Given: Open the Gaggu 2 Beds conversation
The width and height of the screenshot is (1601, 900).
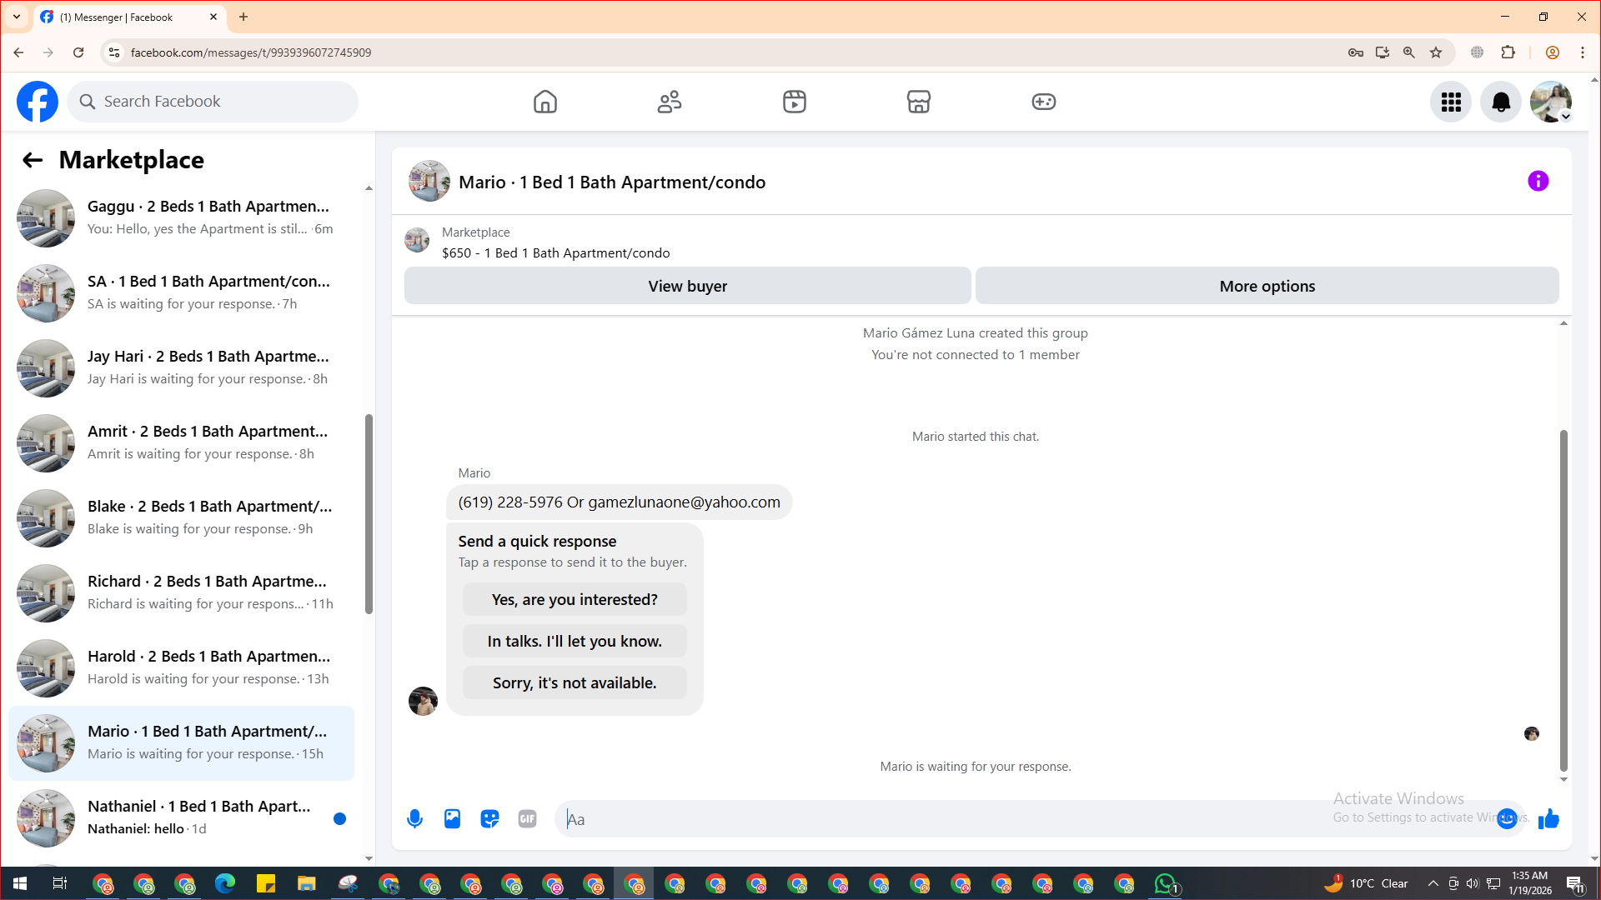Looking at the screenshot, I should point(182,217).
